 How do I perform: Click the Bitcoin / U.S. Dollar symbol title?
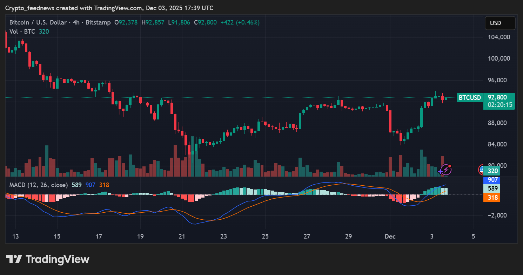click(x=38, y=22)
